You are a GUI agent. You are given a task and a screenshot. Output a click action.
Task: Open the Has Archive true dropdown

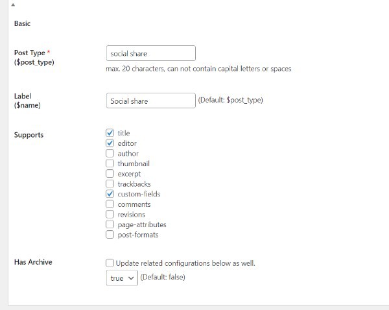122,278
